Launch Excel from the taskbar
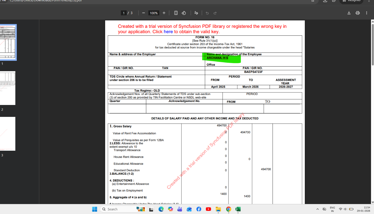Screen dimensions: 374x214 click(x=238, y=209)
